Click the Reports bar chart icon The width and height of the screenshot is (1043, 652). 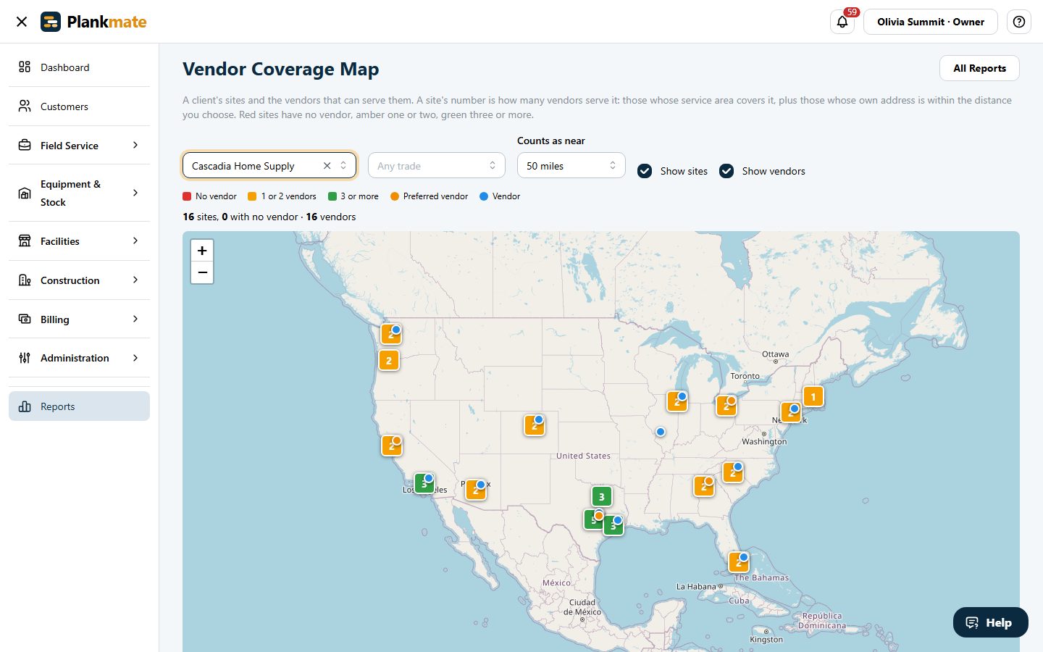[x=25, y=406]
